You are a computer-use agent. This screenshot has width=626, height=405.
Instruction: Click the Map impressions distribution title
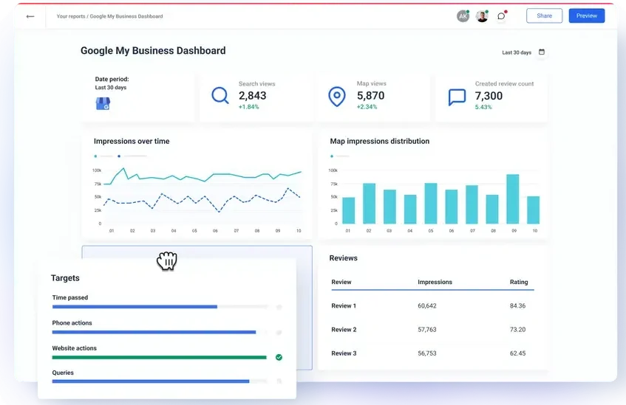coord(380,141)
